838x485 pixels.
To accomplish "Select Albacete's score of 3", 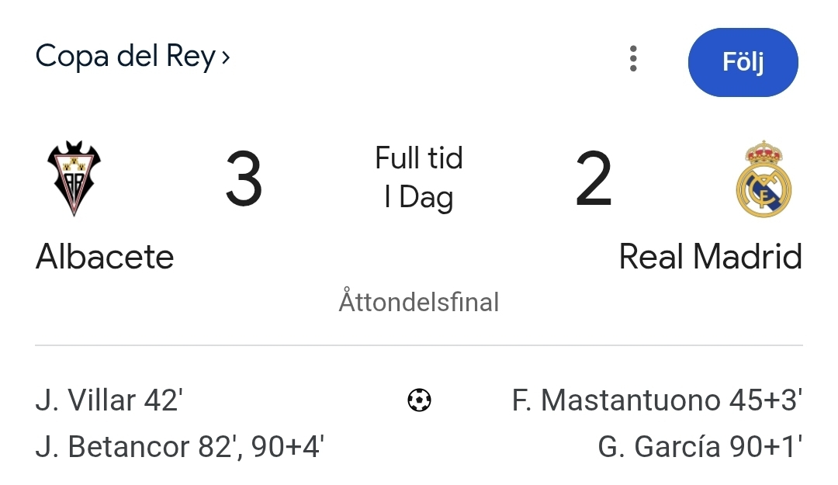I will pyautogui.click(x=244, y=179).
